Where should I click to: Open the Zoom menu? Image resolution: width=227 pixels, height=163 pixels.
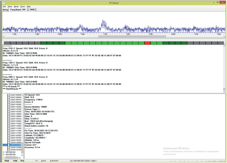pyautogui.click(x=23, y=7)
